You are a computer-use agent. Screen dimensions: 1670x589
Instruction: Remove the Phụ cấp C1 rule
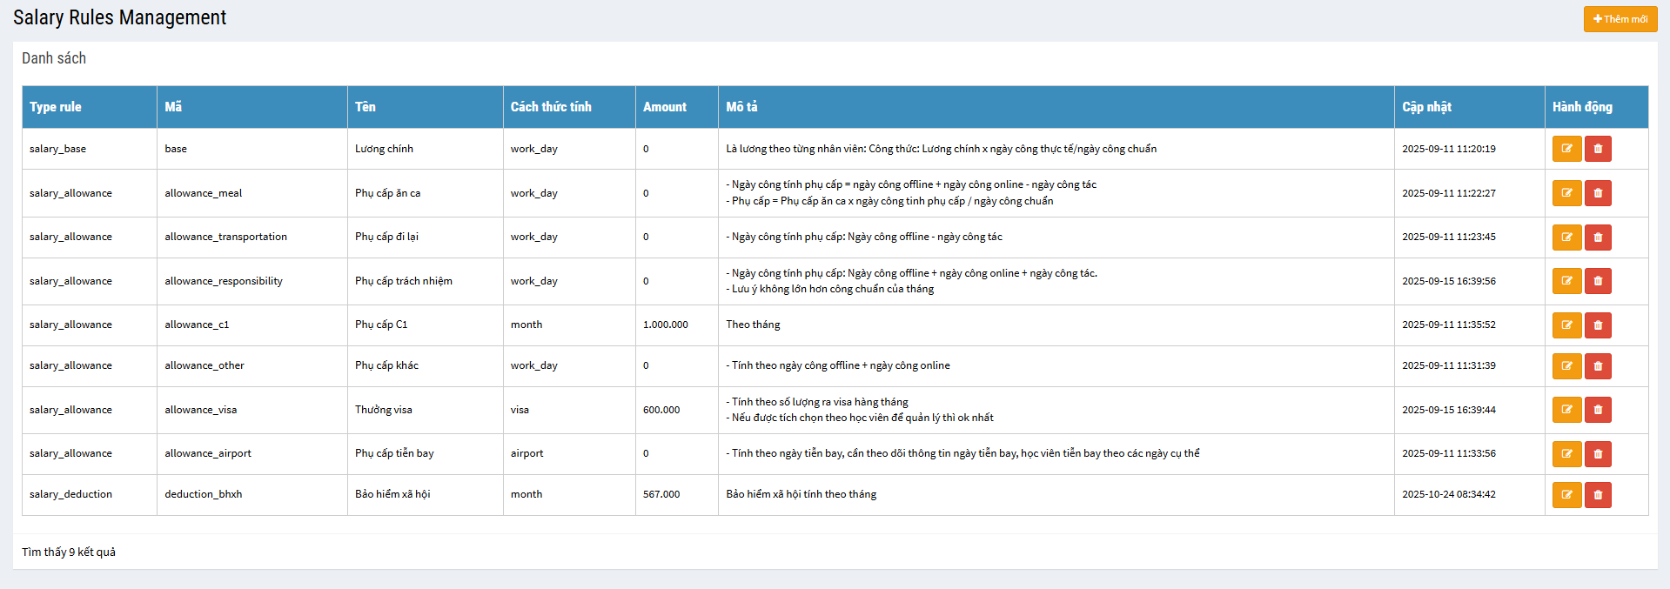click(1598, 325)
